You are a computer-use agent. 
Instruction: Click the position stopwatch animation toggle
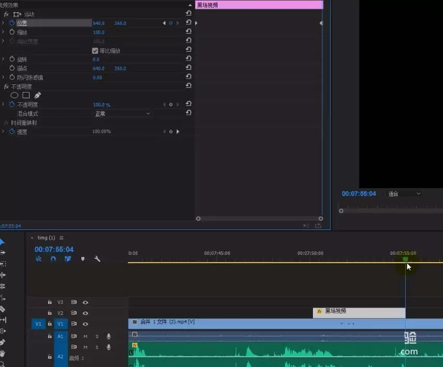(12, 23)
